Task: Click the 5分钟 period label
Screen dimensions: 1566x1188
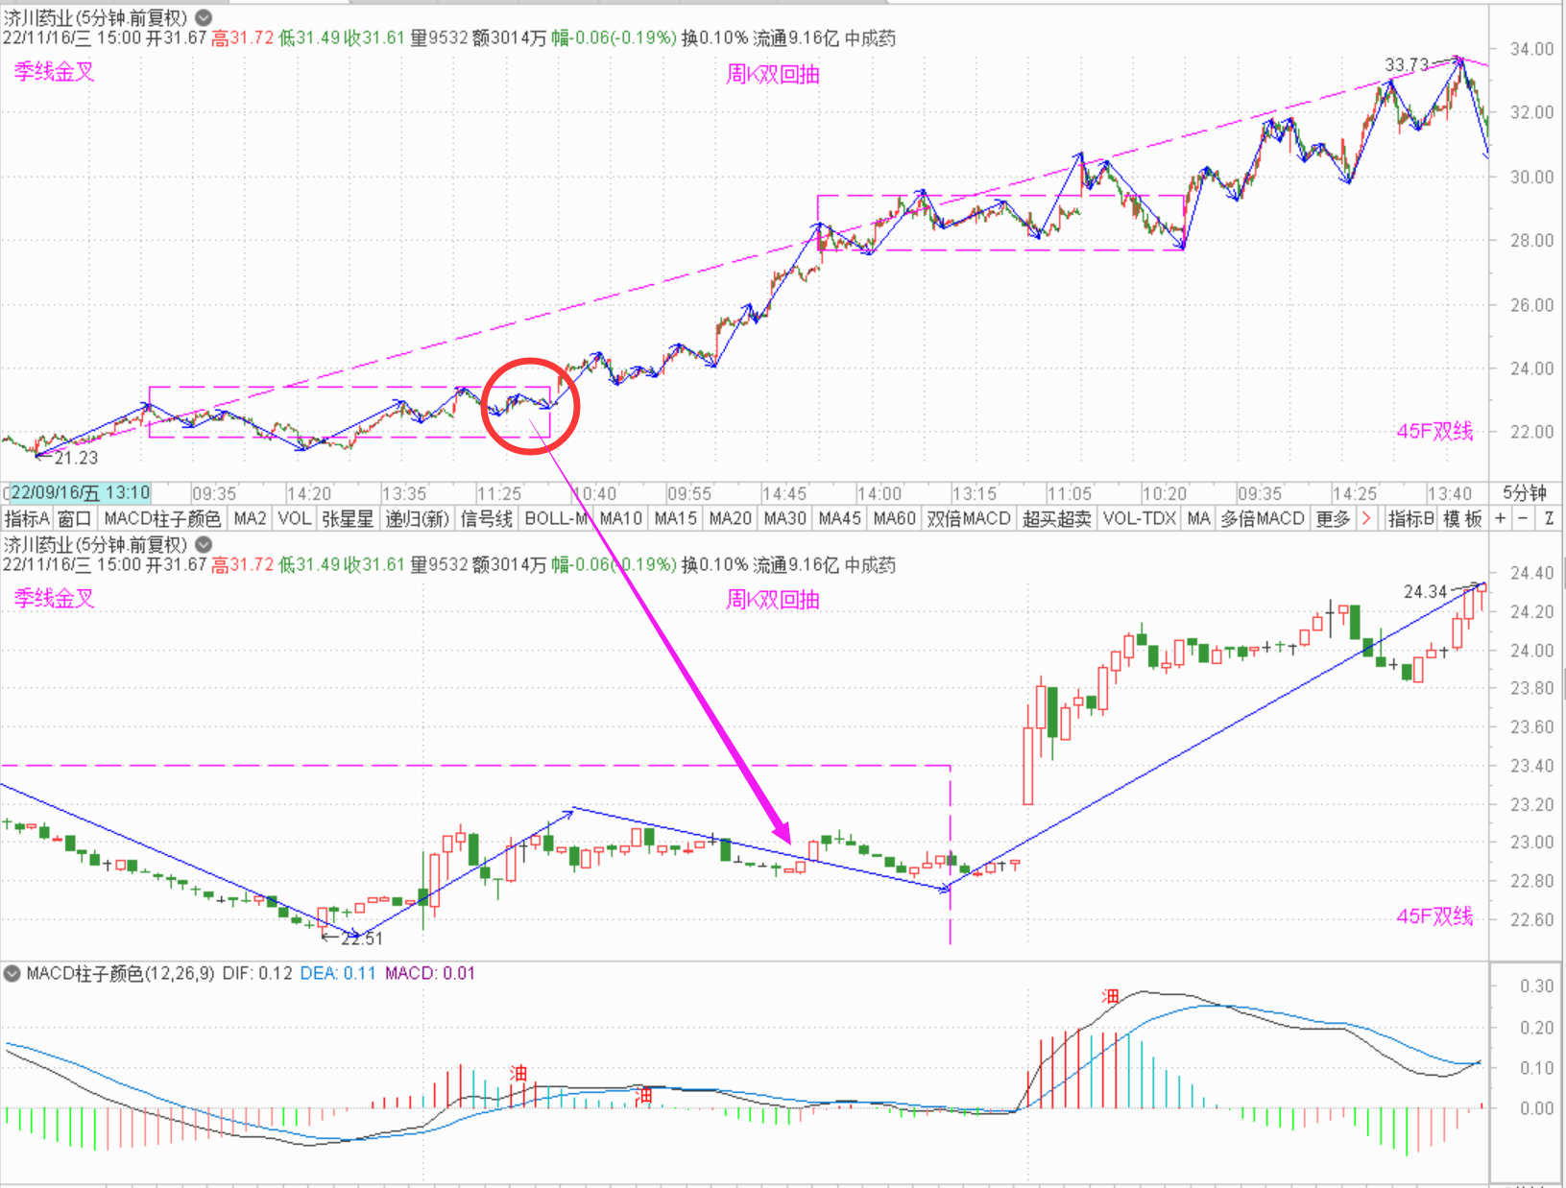Action: 1525,493
